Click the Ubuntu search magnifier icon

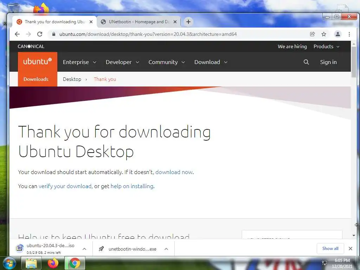(306, 62)
